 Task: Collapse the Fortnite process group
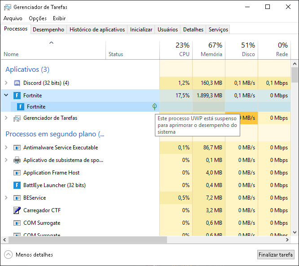click(x=6, y=95)
